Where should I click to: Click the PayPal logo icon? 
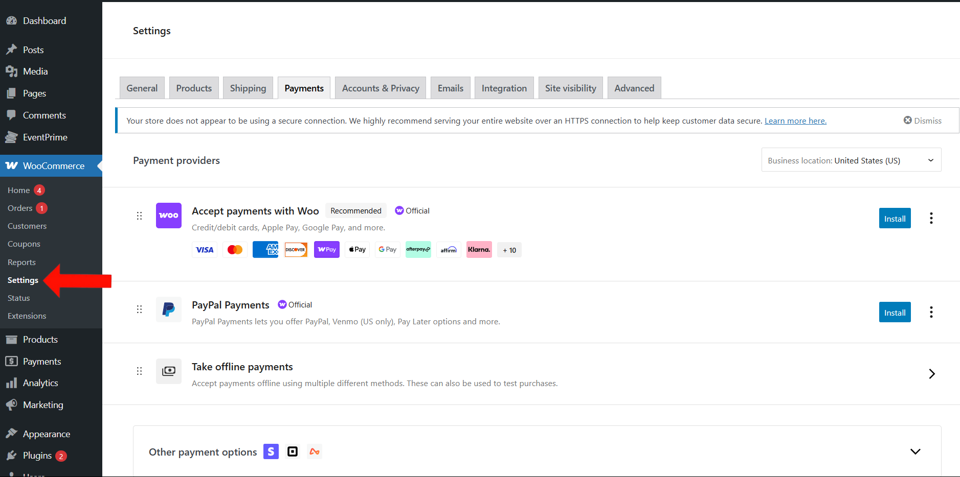point(169,309)
